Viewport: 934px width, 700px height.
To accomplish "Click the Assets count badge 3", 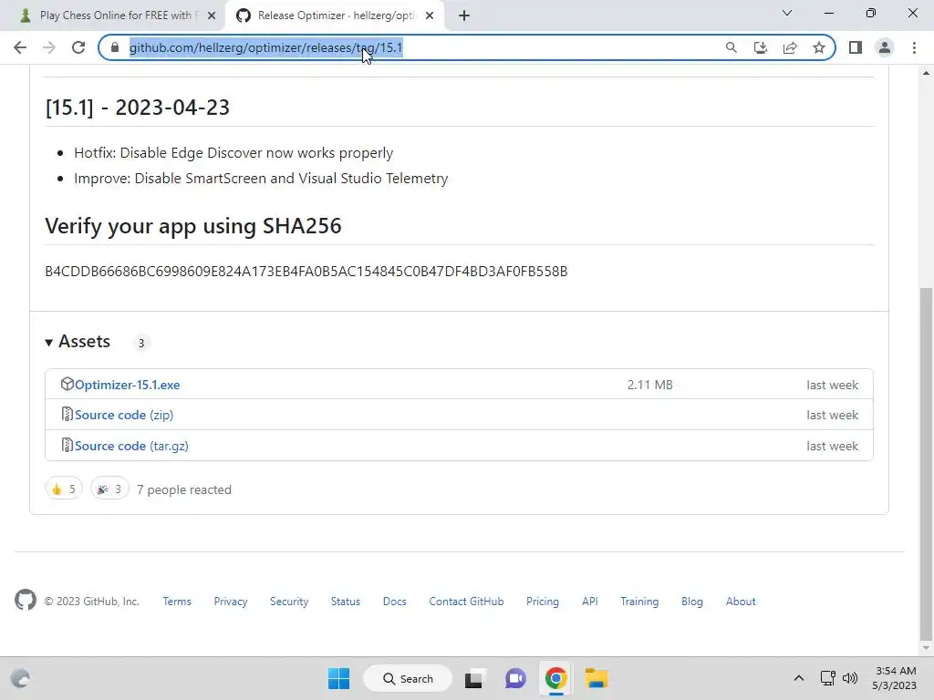I will 141,343.
